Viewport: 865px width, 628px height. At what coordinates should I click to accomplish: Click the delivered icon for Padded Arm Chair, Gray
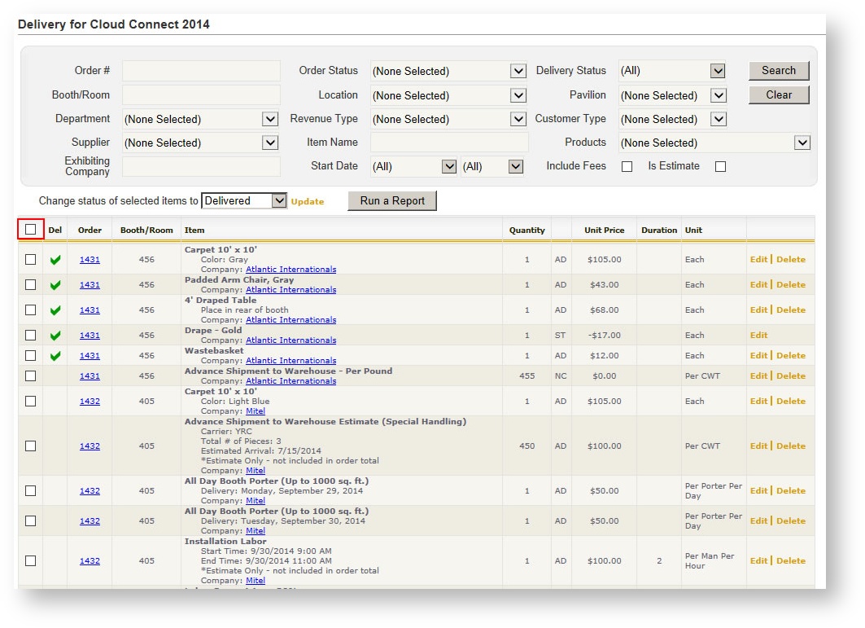[55, 284]
